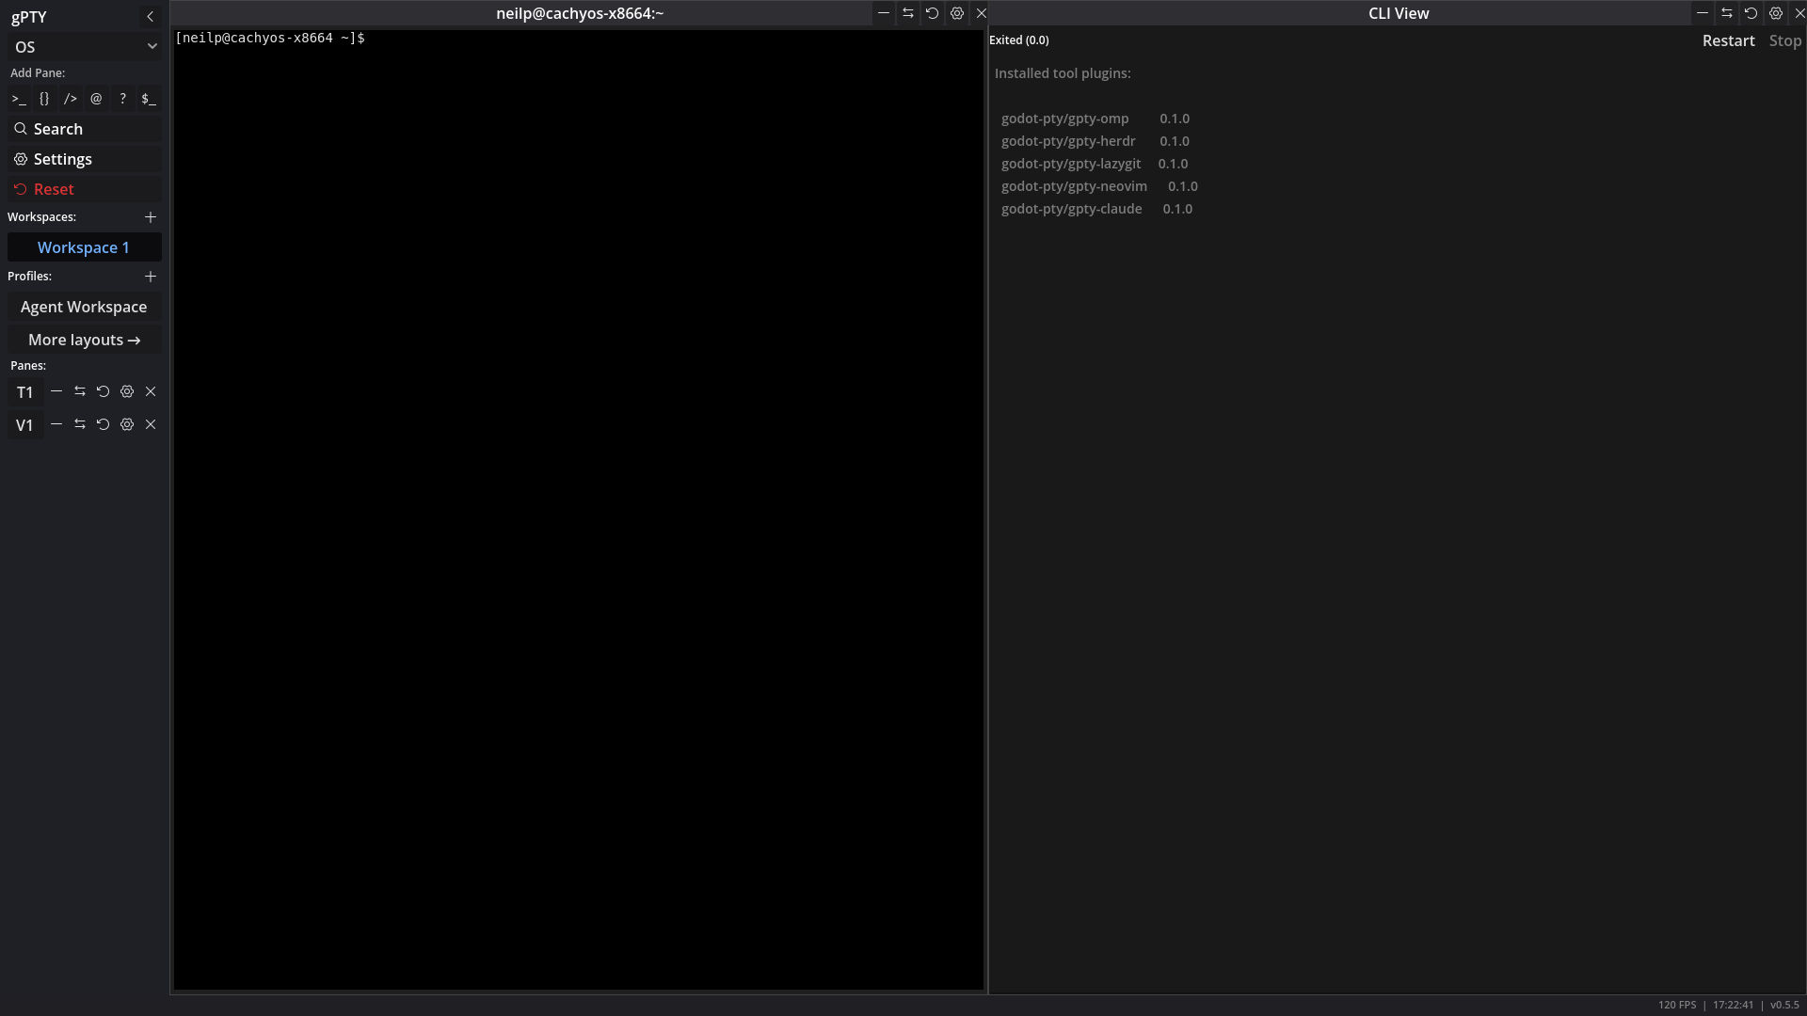Open the CLI View settings gear in title bar
Image resolution: width=1807 pixels, height=1016 pixels.
pos(1776,13)
